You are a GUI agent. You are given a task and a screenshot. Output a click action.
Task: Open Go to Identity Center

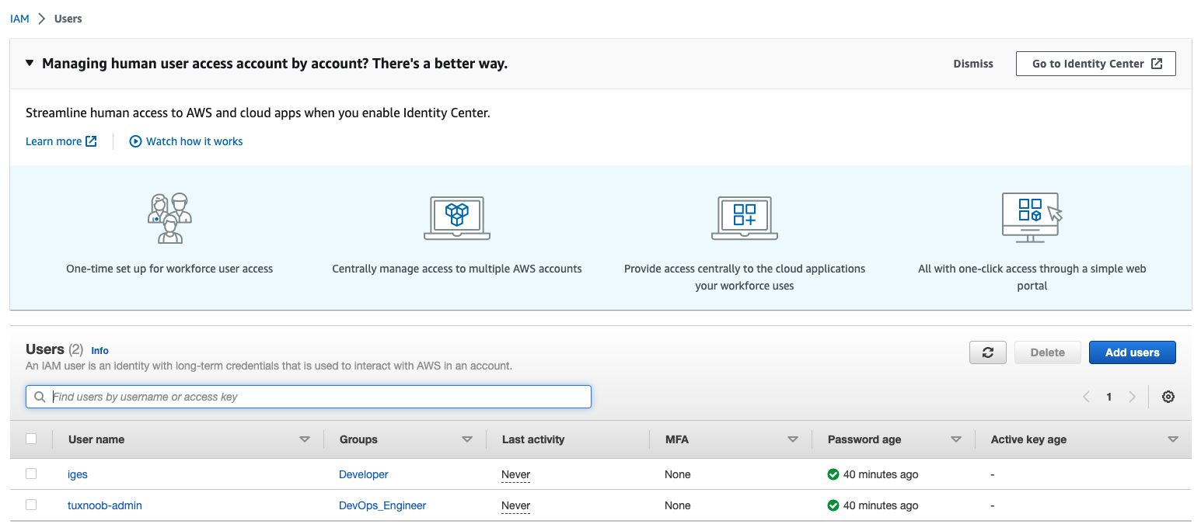pyautogui.click(x=1095, y=64)
